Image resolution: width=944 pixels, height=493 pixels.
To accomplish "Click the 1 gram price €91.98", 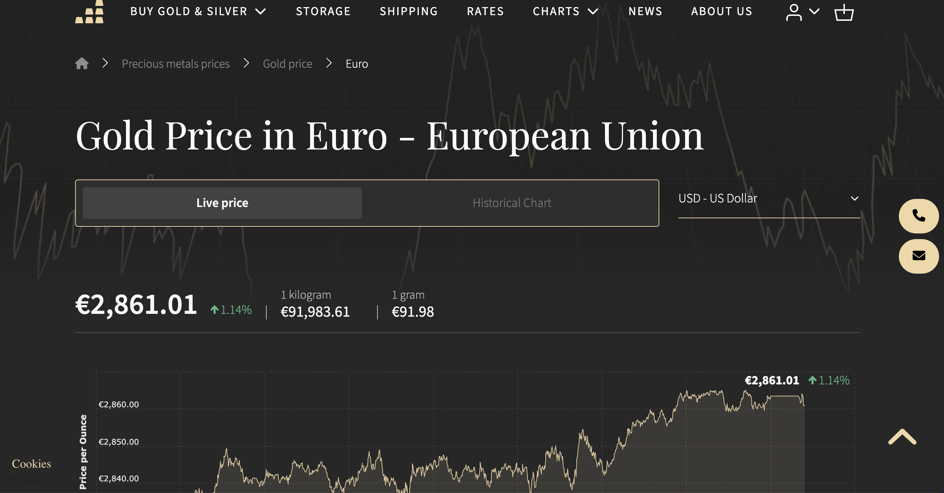I will click(x=413, y=312).
